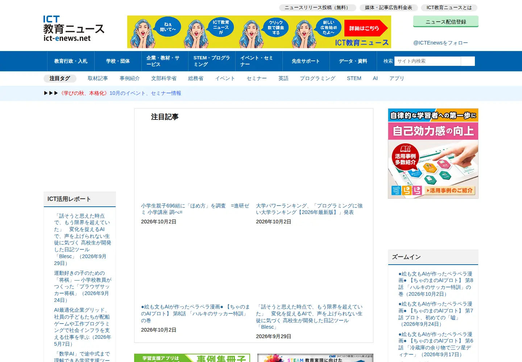Open the ブラウザサッカー将棋 report link

point(83,287)
